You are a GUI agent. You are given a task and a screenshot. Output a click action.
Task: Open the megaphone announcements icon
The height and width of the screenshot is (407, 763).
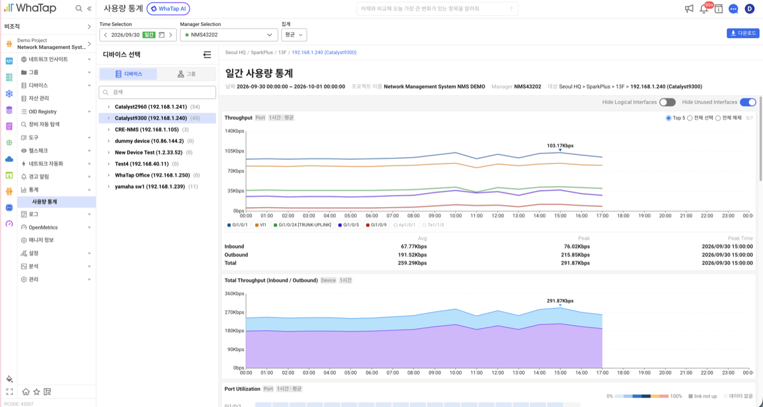coord(689,9)
